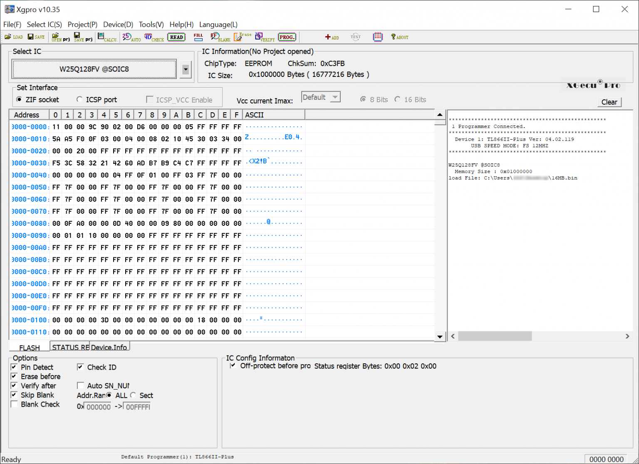Select the ALL address range radio
The width and height of the screenshot is (639, 464).
point(109,395)
